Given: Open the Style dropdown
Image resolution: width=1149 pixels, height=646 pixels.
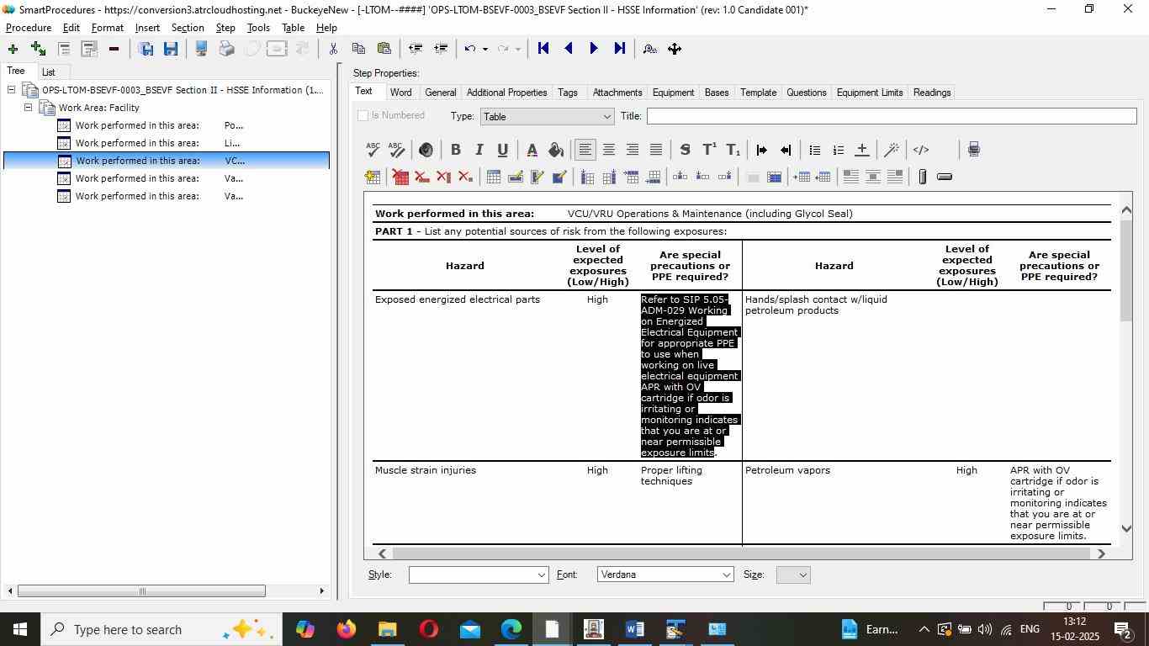Looking at the screenshot, I should pyautogui.click(x=479, y=575).
